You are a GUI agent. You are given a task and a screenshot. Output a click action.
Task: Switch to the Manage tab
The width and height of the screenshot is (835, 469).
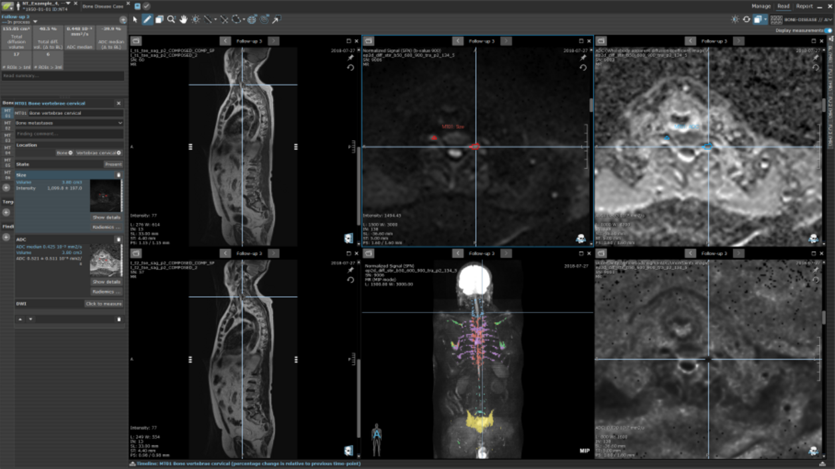761,6
